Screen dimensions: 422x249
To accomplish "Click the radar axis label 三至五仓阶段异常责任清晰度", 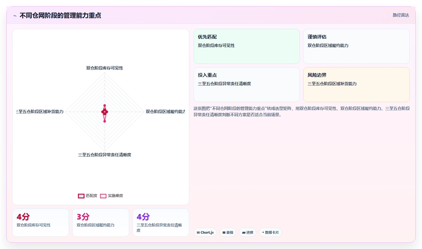I will (x=104, y=155).
